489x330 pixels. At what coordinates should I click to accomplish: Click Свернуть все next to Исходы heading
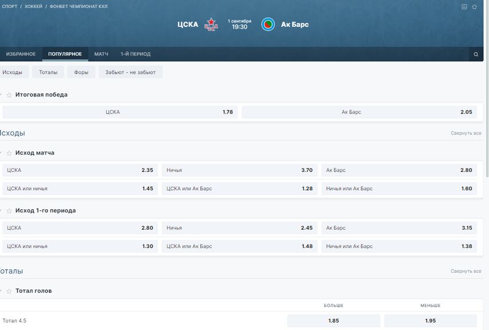point(466,133)
